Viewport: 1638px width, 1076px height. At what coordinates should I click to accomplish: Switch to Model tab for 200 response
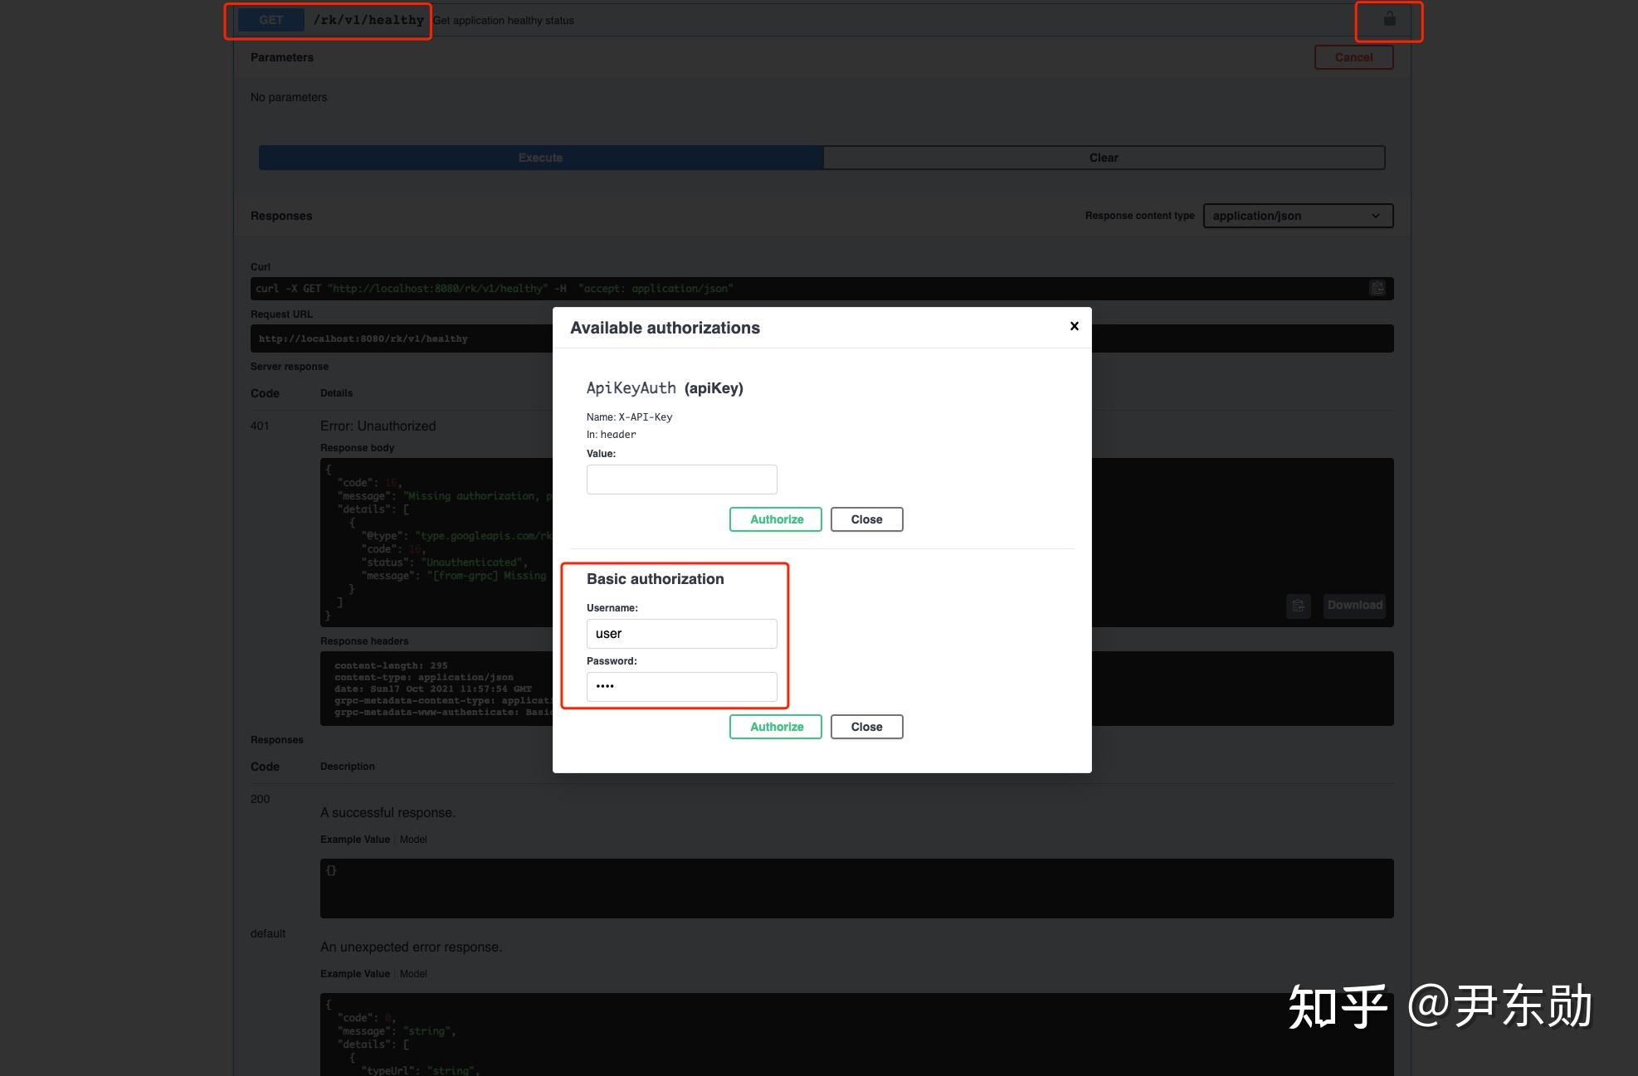[x=413, y=840]
